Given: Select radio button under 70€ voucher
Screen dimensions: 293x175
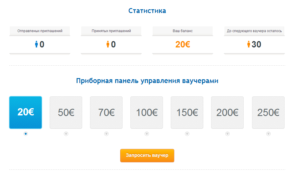Looking at the screenshot, I should click(x=106, y=134).
